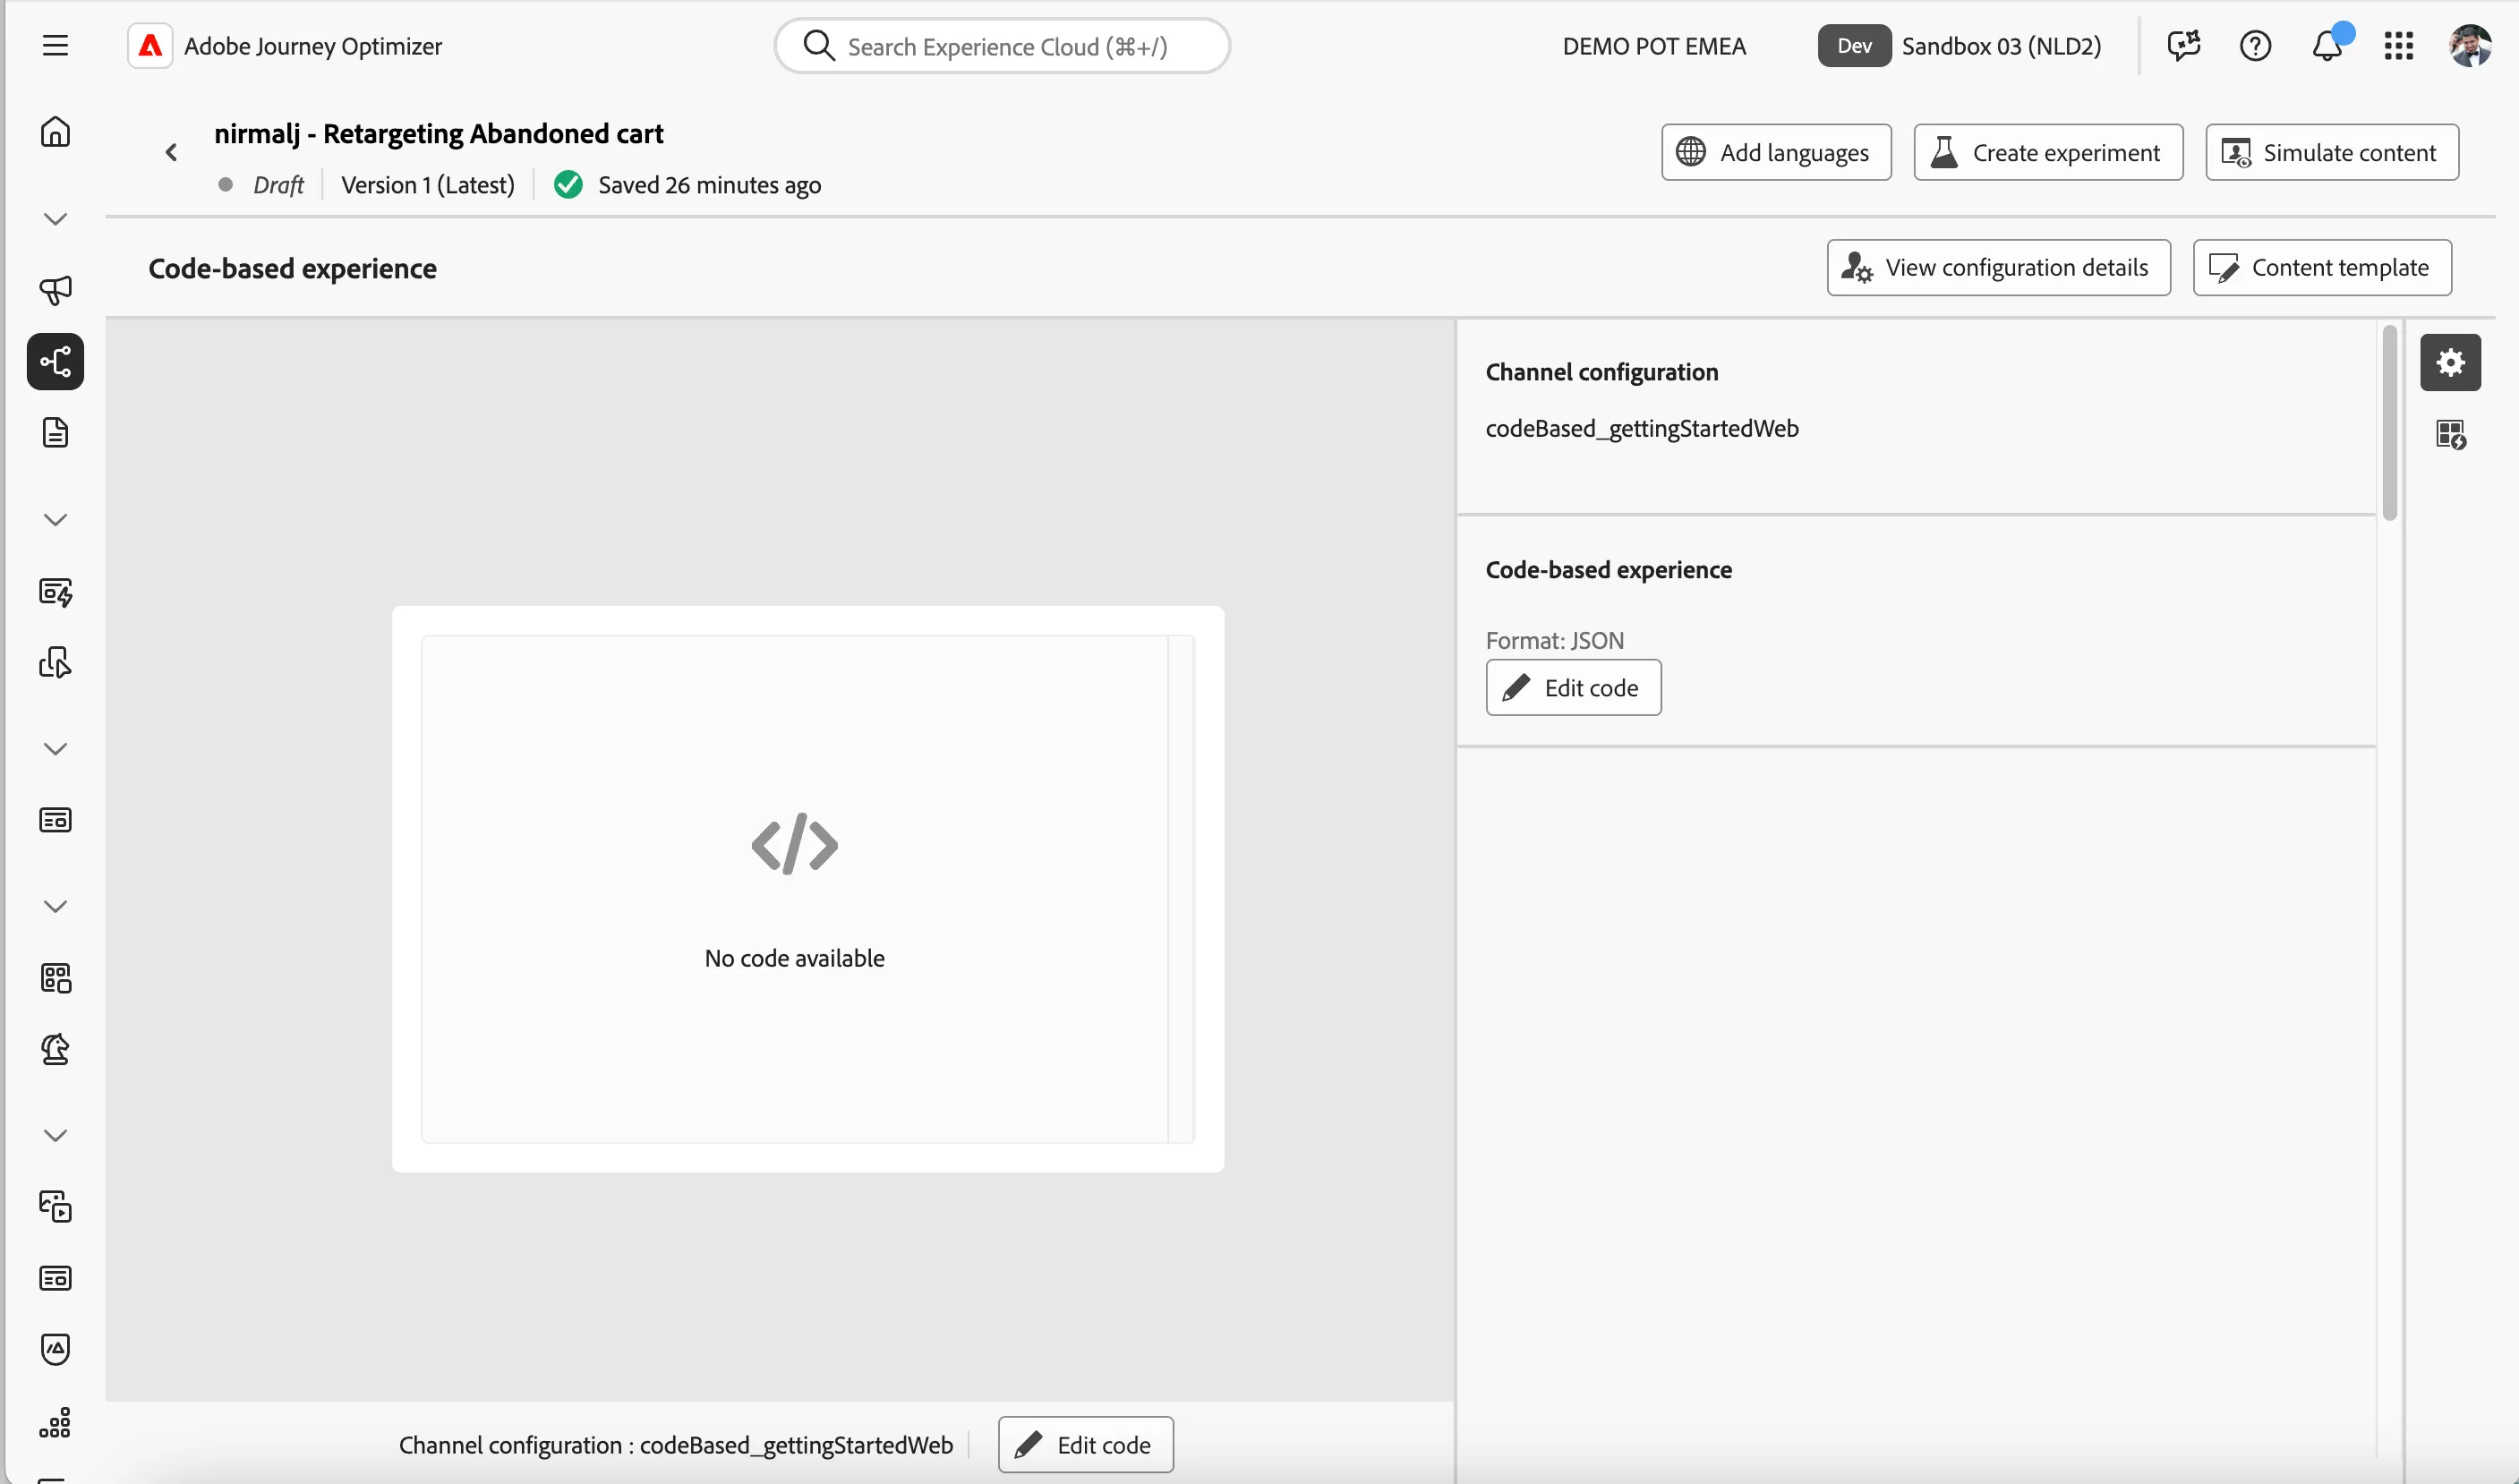2519x1484 pixels.
Task: Toggle chevron below device-with-cursor icon
Action: [x=55, y=749]
